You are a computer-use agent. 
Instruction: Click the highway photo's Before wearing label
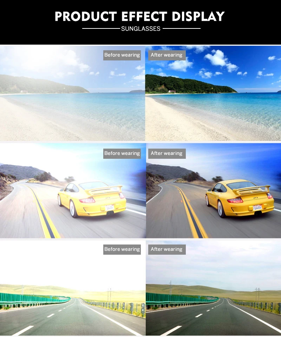click(122, 249)
